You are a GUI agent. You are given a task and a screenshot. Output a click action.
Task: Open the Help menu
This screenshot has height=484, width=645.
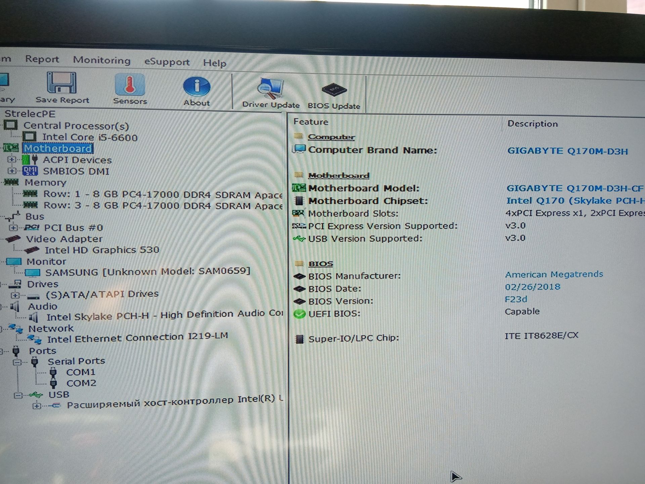click(215, 63)
